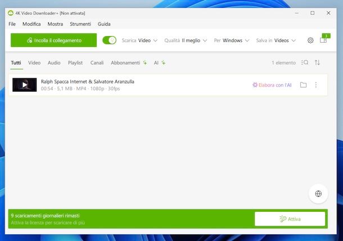Viewport: 343px width, 241px height.
Task: Open the Scarica Video dropdown
Action: pyautogui.click(x=139, y=41)
